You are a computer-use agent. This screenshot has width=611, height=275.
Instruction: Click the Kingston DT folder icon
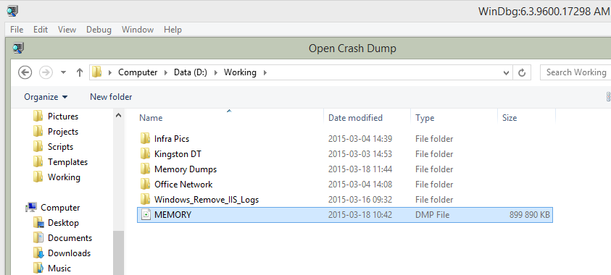tap(146, 153)
